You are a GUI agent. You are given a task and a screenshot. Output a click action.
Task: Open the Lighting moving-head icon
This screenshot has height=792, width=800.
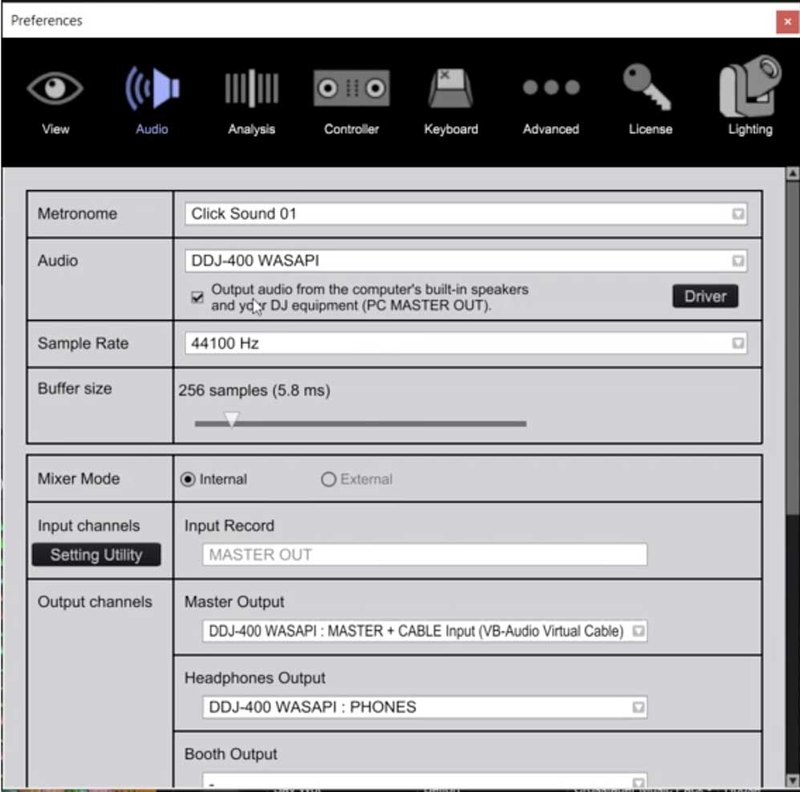[749, 88]
